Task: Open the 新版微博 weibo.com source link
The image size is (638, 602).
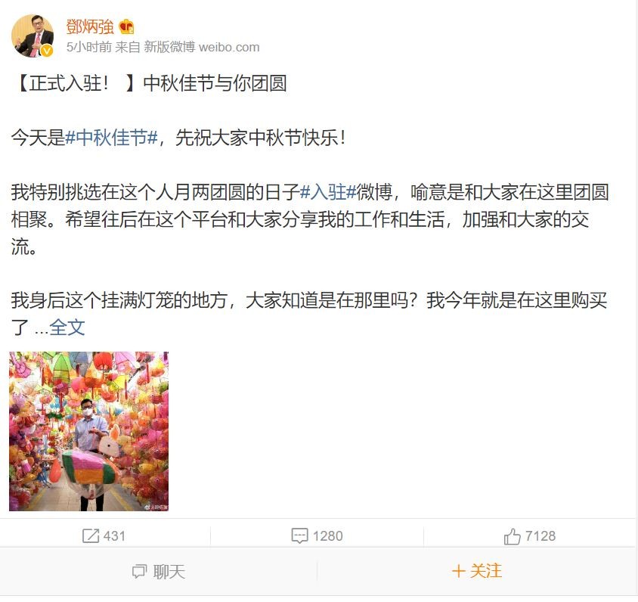Action: 201,47
